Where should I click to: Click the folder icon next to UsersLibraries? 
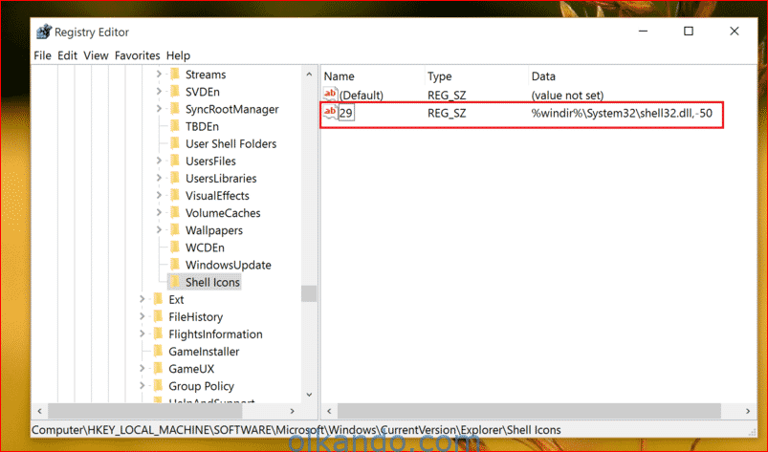coord(175,178)
